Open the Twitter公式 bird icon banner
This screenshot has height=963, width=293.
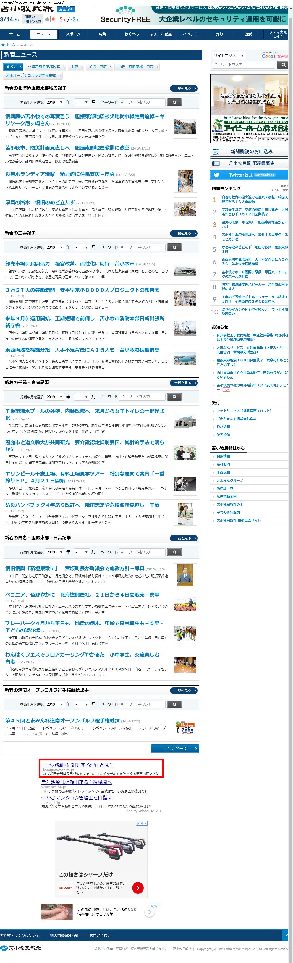217,175
